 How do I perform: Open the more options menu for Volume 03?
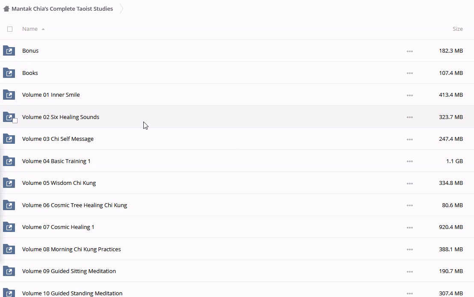click(409, 139)
